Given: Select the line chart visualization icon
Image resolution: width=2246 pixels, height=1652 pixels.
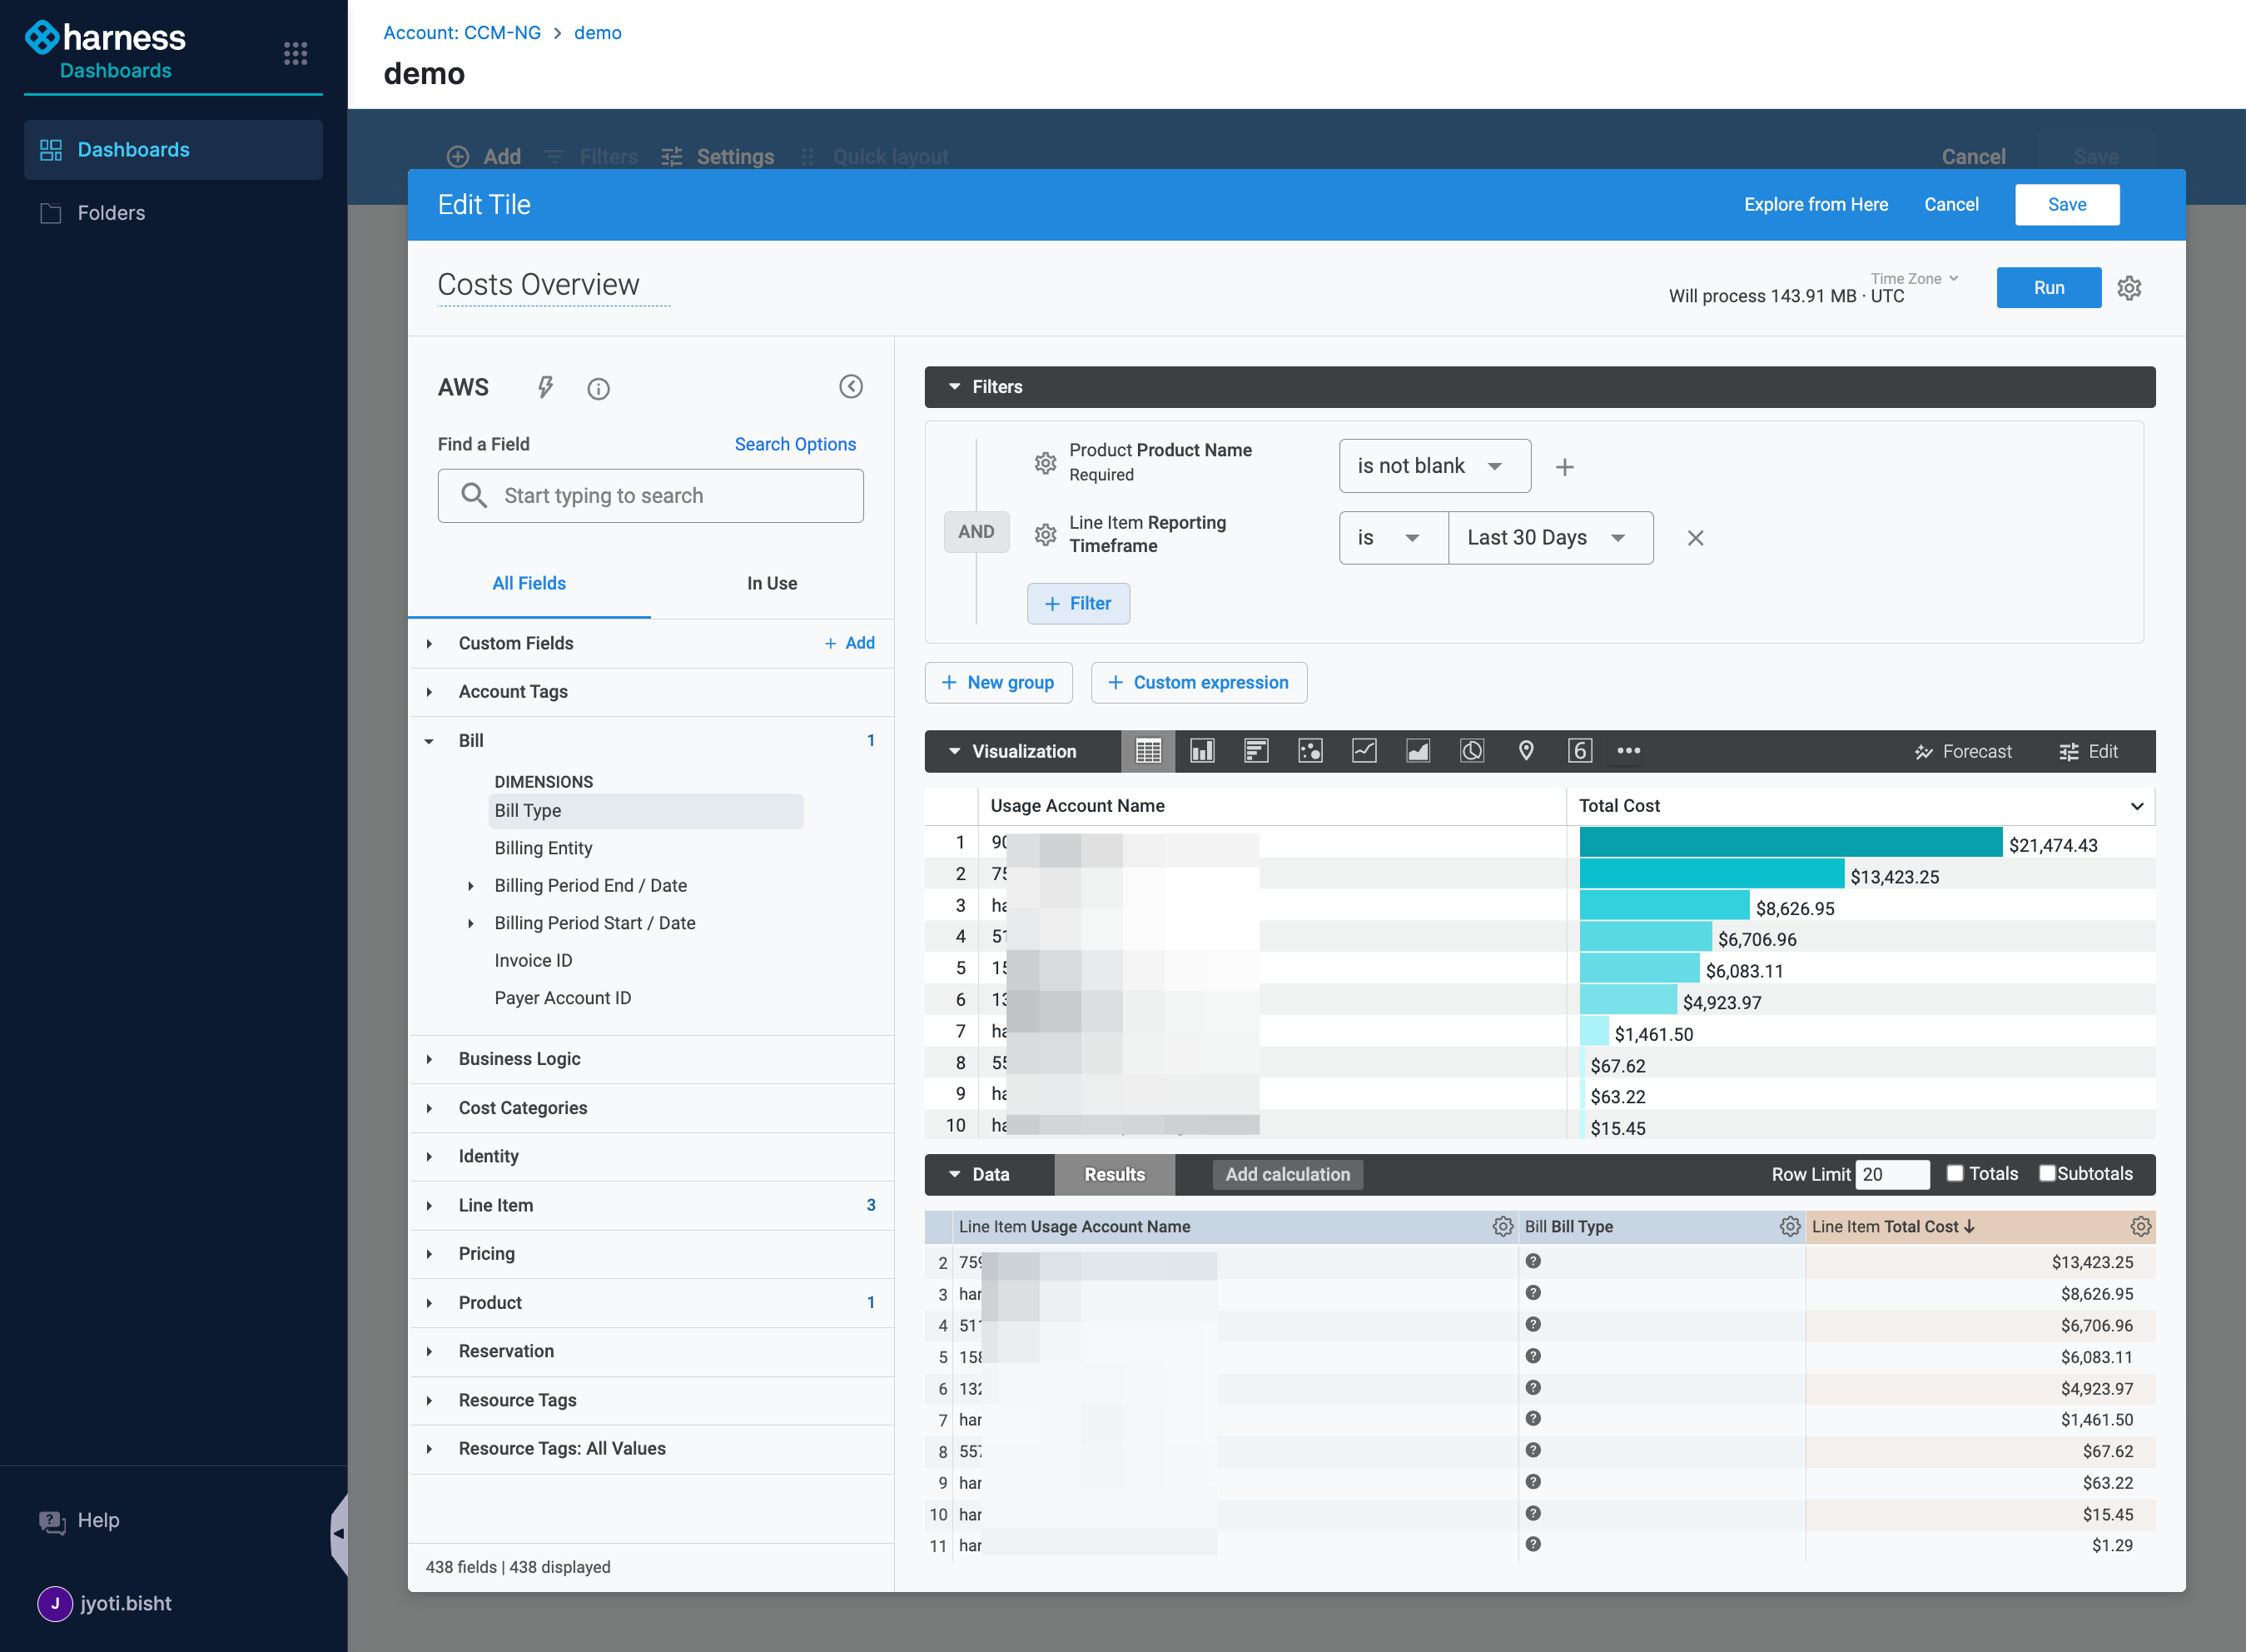Looking at the screenshot, I should click(x=1364, y=751).
